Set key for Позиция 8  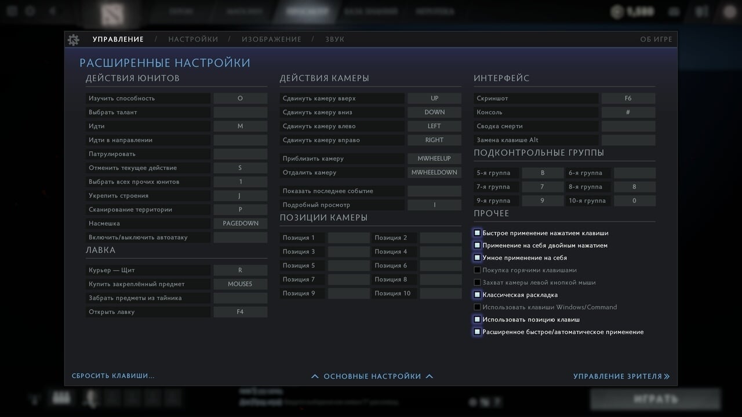(441, 280)
